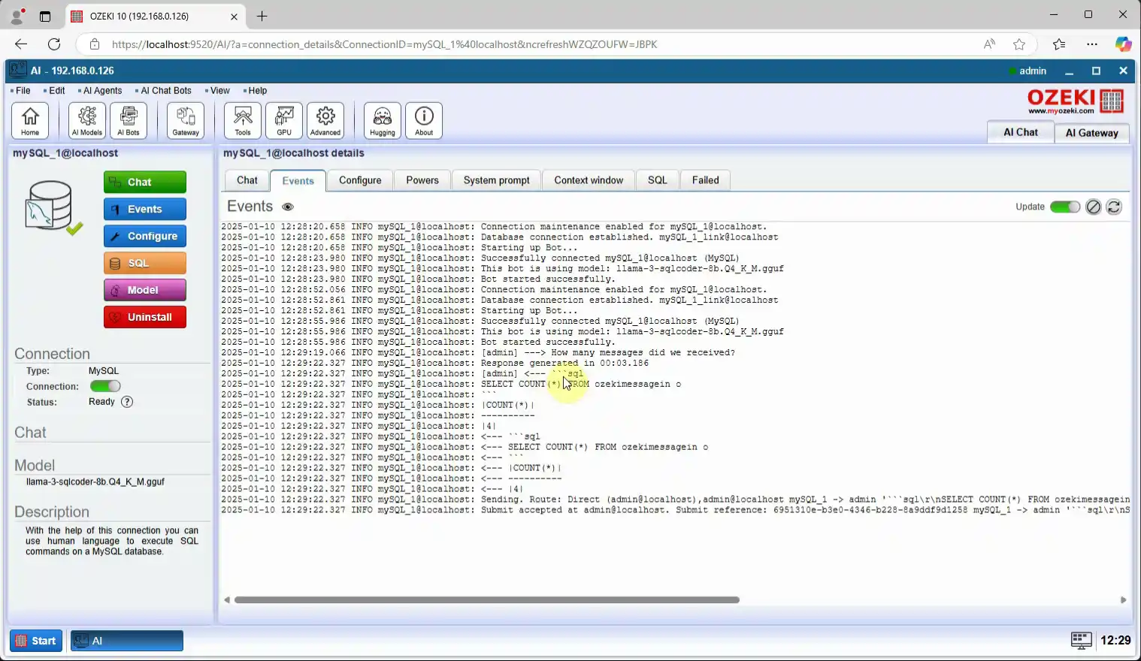Click the eye icon beside Events heading
1141x661 pixels.
click(288, 207)
